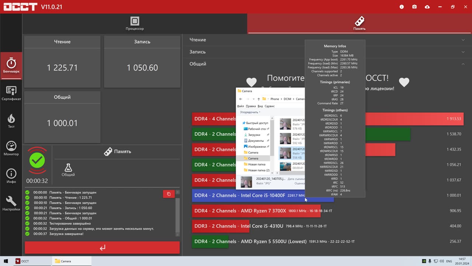Click the cloud download icon in title bar
The image size is (472, 266).
click(x=427, y=7)
